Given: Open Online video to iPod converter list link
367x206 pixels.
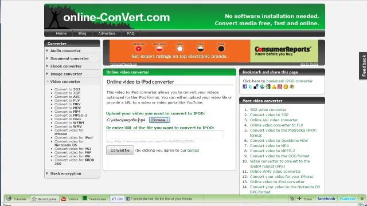Looking at the screenshot, I should (x=277, y=182).
